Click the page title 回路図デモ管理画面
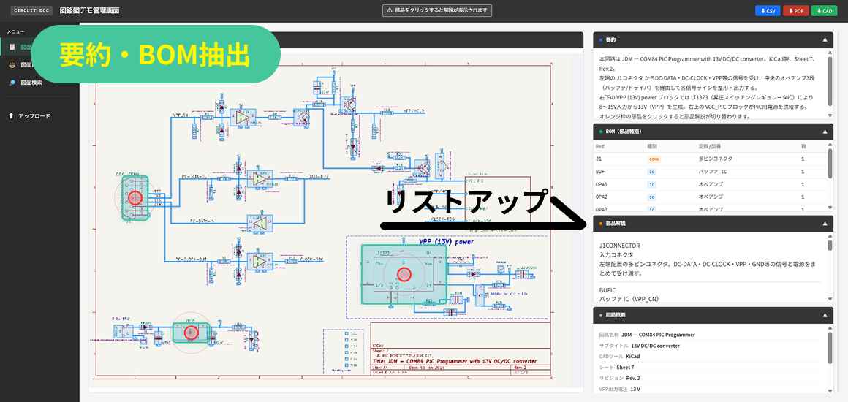 [89, 11]
